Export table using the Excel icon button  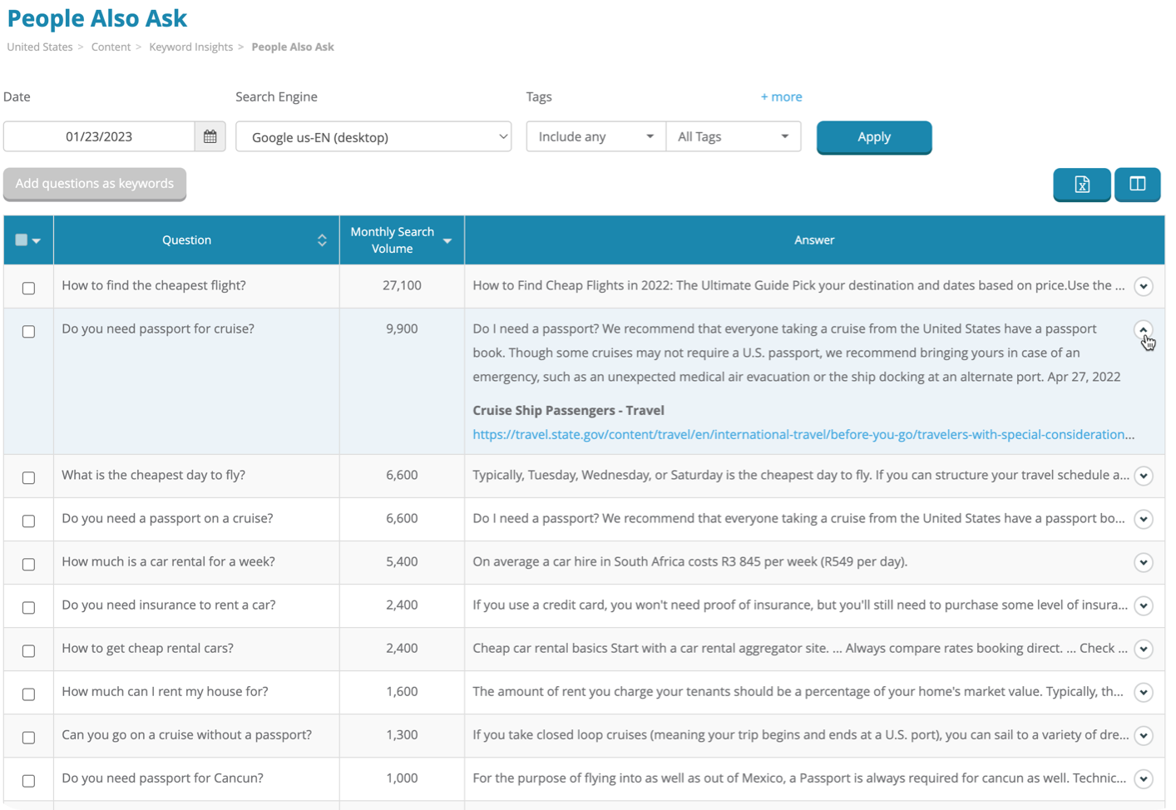click(1081, 184)
